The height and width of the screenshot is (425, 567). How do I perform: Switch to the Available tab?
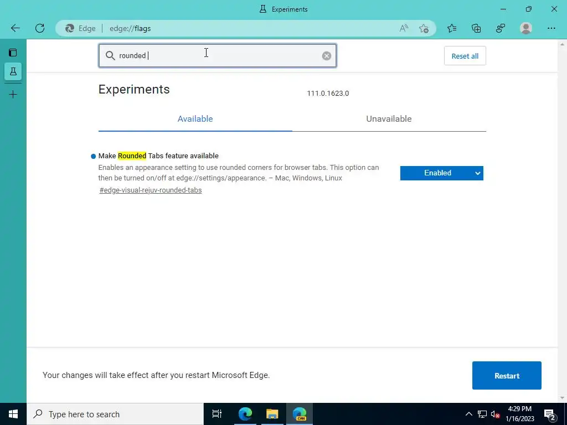click(195, 119)
